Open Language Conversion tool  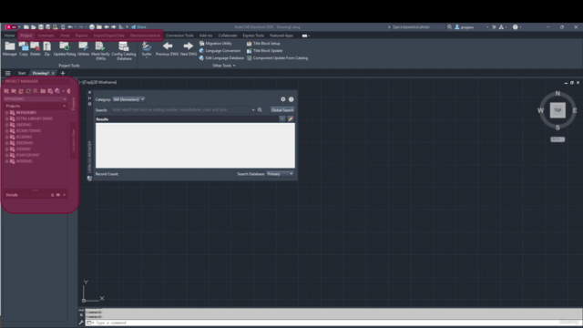point(220,51)
